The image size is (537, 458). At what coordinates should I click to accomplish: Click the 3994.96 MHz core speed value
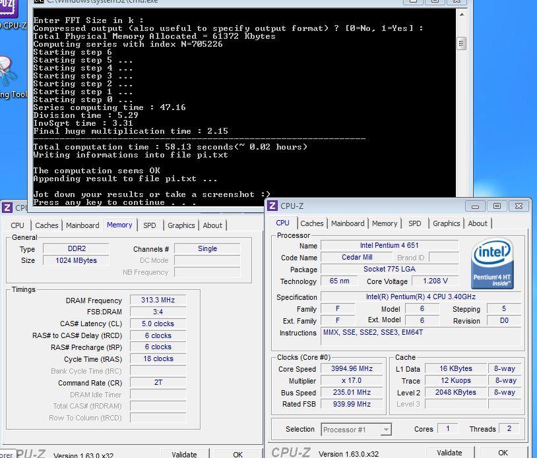coord(352,369)
